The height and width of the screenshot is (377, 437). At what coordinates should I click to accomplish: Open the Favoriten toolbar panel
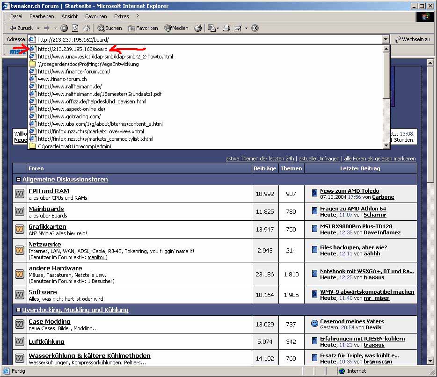point(143,28)
